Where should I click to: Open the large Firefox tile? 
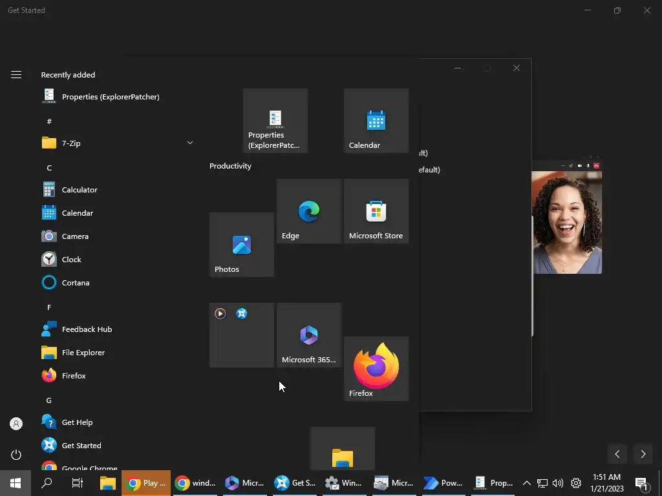pyautogui.click(x=376, y=369)
